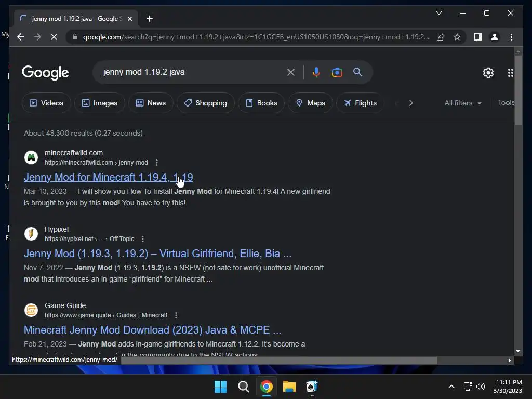532x399 pixels.
Task: Open more options for minecraftwild.com result
Action: point(157,163)
